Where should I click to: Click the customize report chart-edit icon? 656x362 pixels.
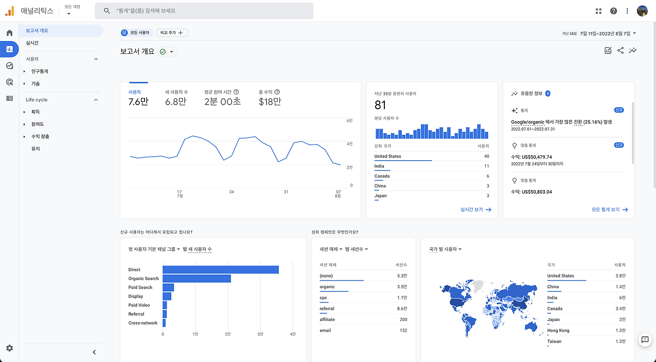pos(608,50)
